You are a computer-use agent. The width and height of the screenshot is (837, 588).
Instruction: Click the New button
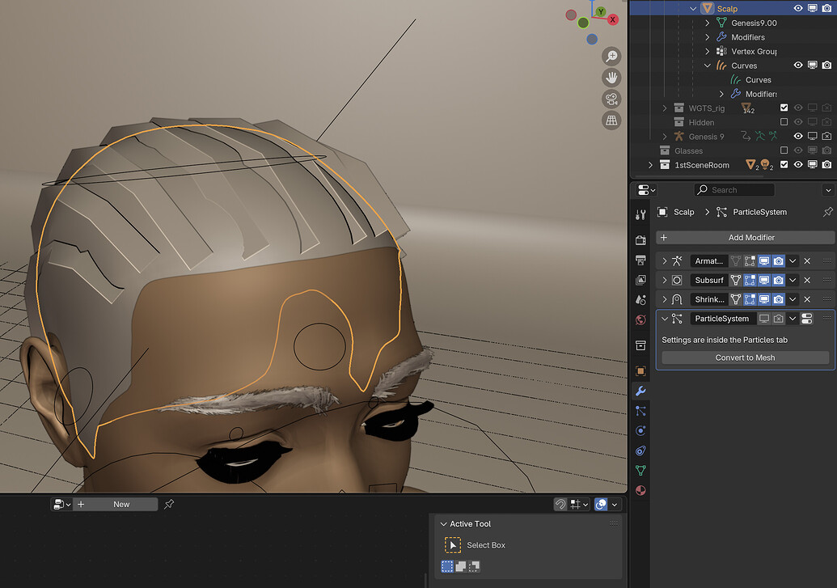pyautogui.click(x=121, y=504)
